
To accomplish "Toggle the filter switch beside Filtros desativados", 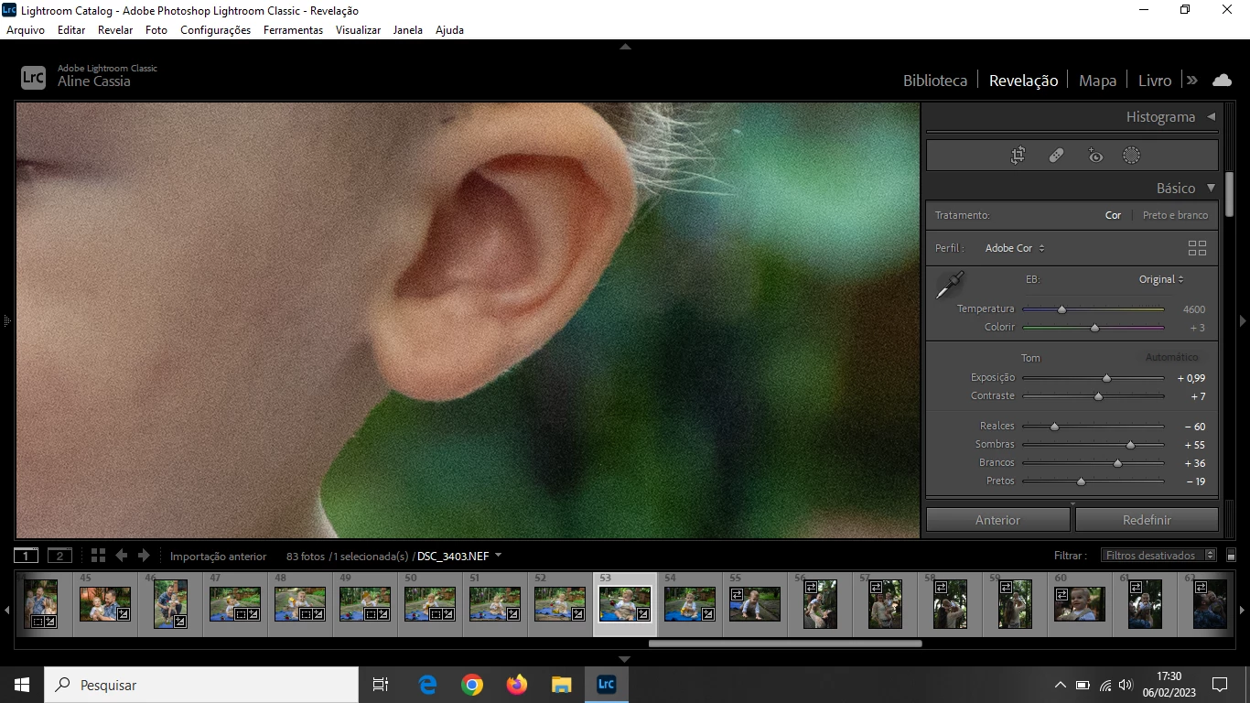I will (x=1232, y=556).
